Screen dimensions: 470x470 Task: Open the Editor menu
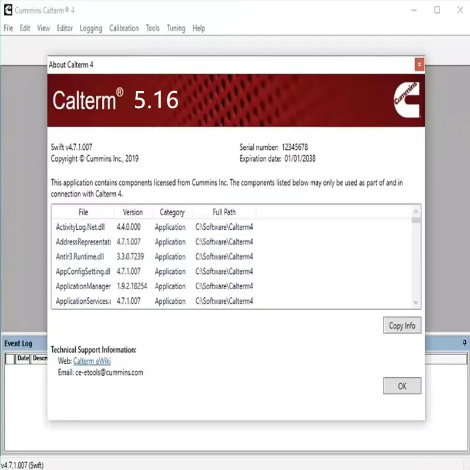[65, 28]
